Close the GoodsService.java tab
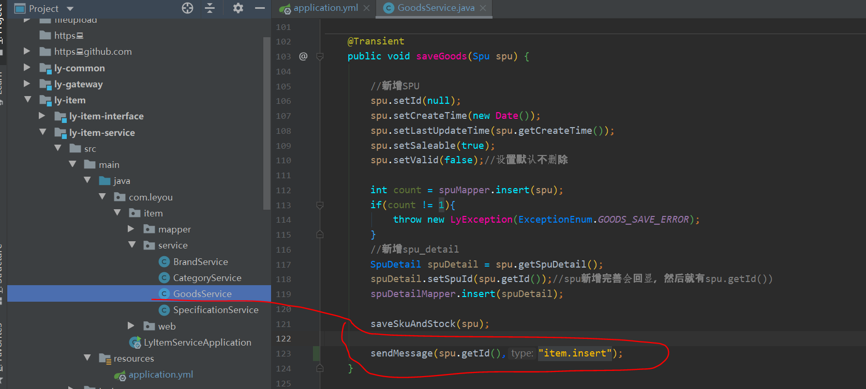 [x=483, y=8]
